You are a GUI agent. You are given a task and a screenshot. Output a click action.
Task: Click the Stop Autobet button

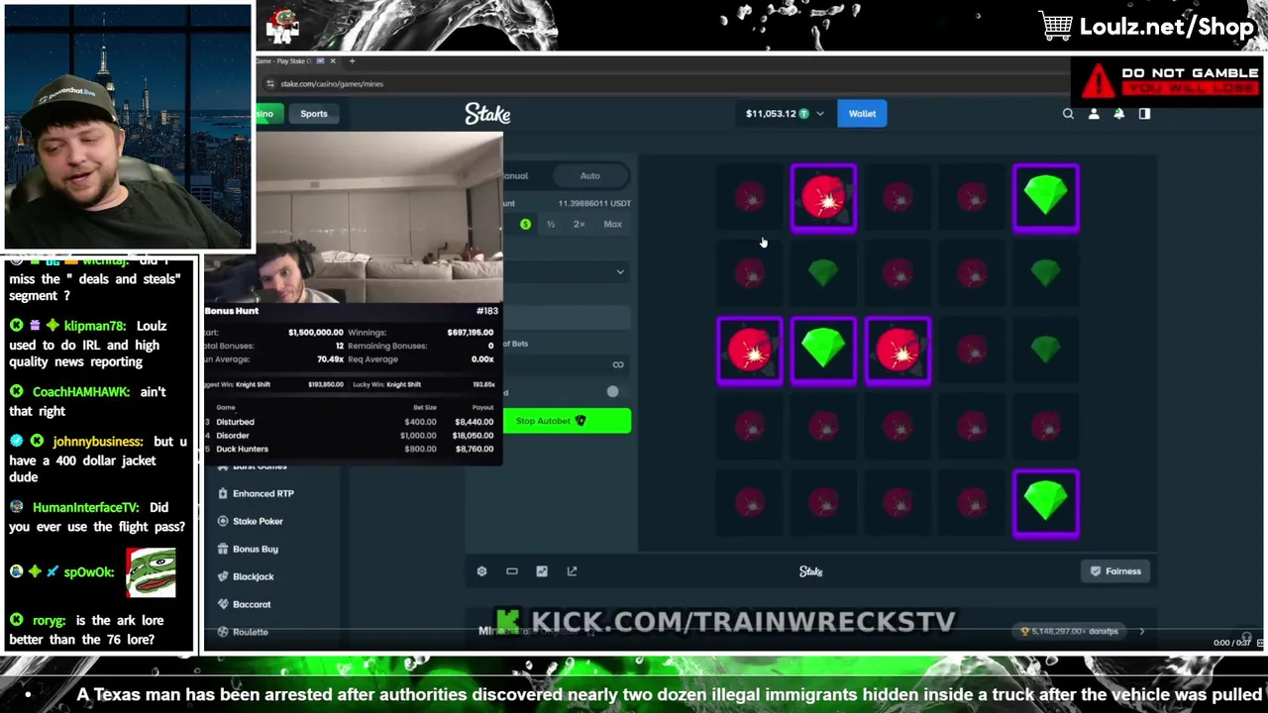[567, 422]
